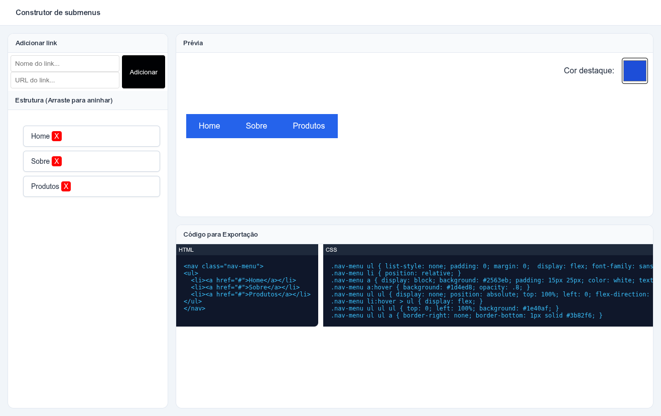Click the Prévia panel header
This screenshot has width=661, height=416.
point(193,43)
